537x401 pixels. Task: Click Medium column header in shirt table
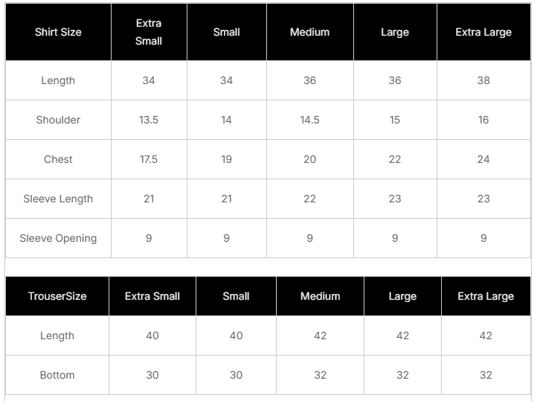pos(309,33)
